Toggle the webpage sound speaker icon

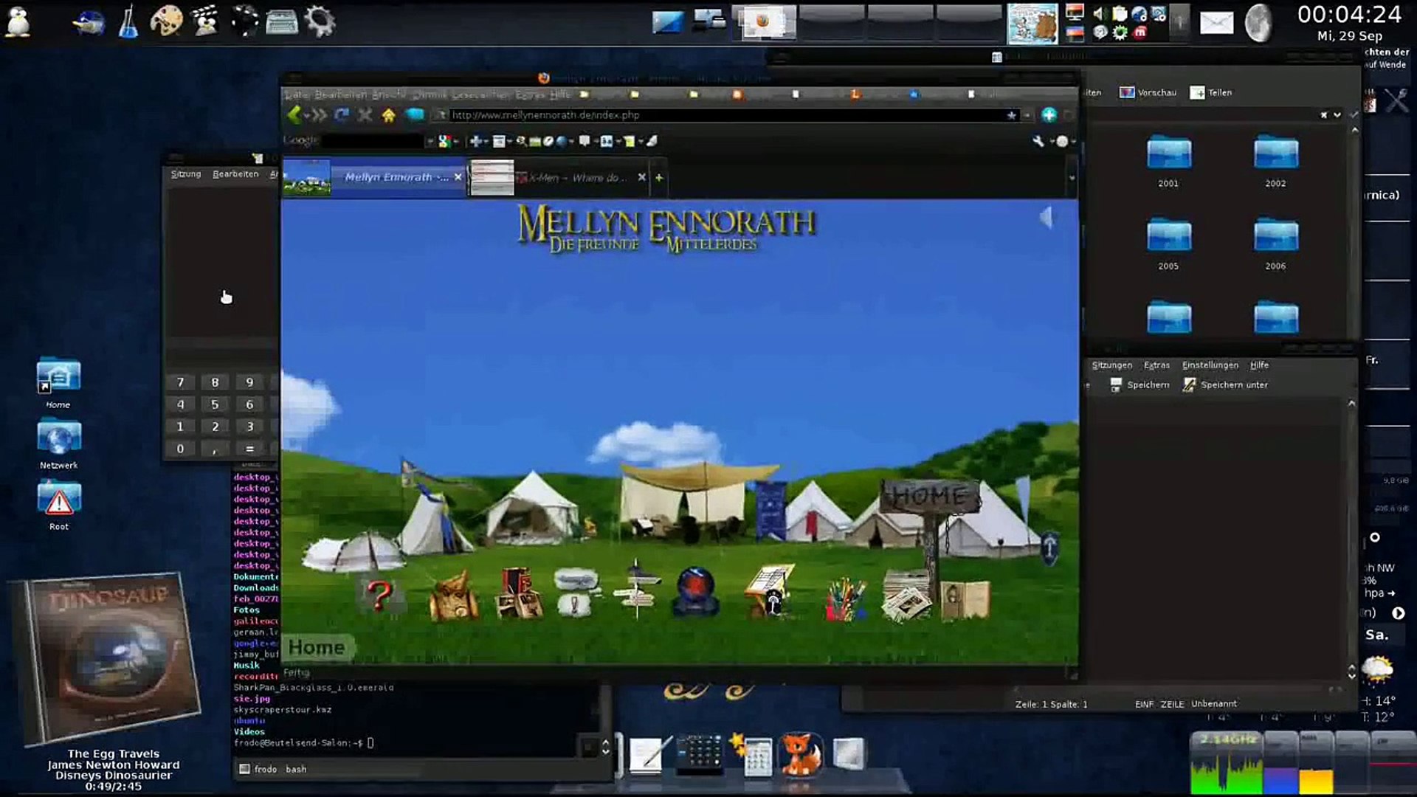1045,218
